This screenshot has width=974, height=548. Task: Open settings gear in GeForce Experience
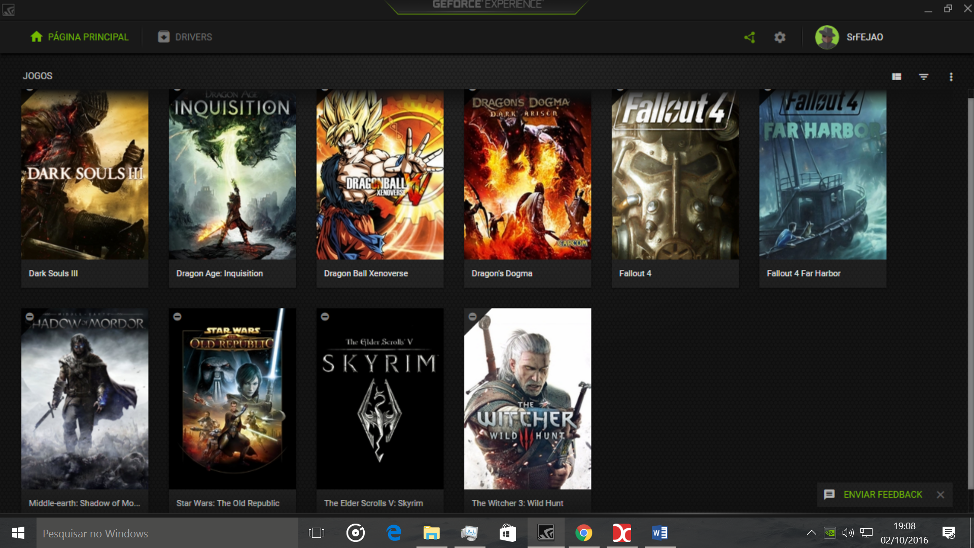pyautogui.click(x=780, y=37)
